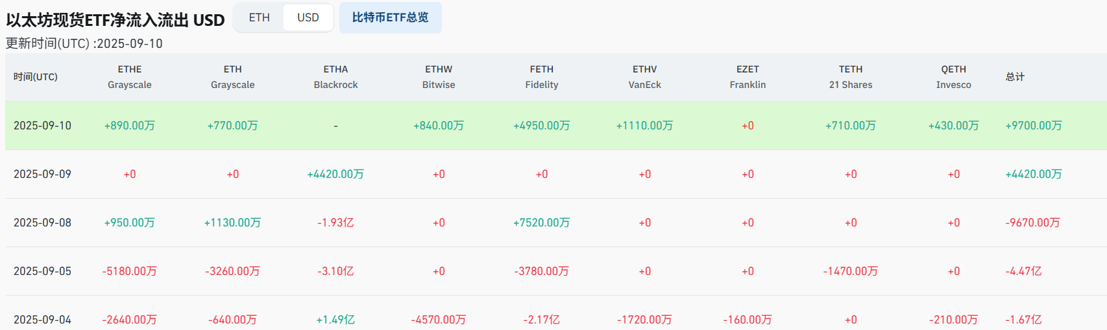1107x330 pixels.
Task: Click the +4420.00万 Blackrock value
Action: [x=335, y=174]
